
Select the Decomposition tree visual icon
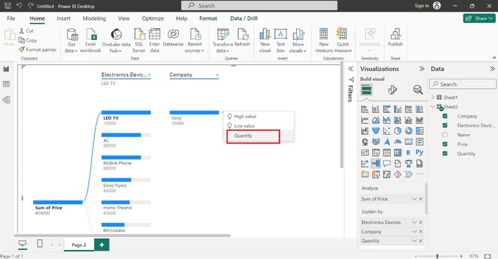pyautogui.click(x=376, y=164)
